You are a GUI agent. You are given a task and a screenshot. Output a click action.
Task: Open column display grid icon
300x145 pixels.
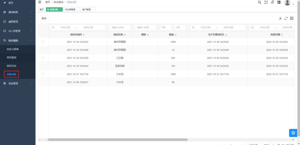(x=292, y=18)
